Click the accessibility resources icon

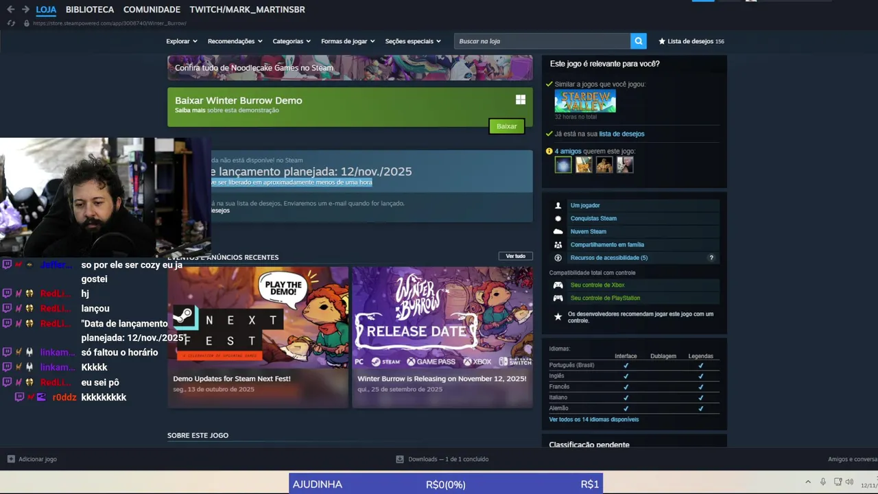[558, 257]
